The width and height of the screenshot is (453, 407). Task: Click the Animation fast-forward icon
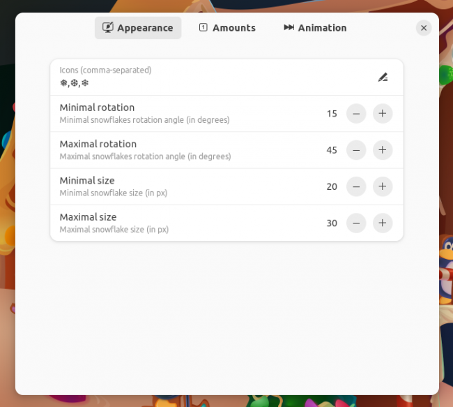pos(289,27)
